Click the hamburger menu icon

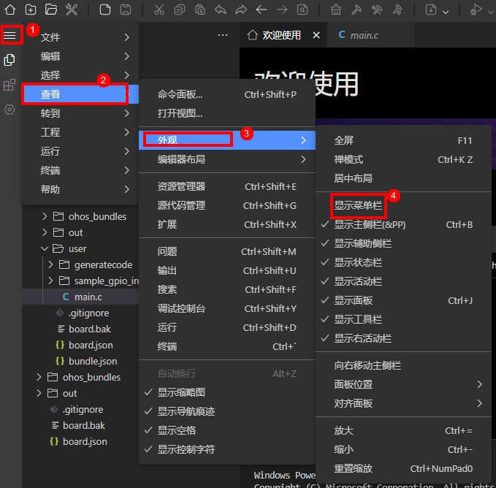pyautogui.click(x=10, y=35)
